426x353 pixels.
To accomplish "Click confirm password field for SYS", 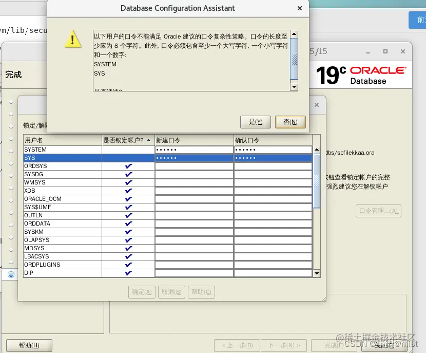I will point(273,158).
